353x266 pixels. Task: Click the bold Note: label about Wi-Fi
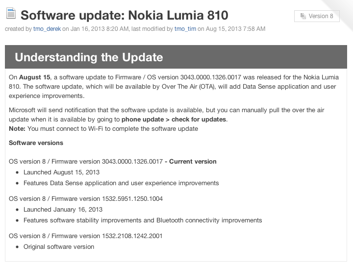tap(17, 129)
